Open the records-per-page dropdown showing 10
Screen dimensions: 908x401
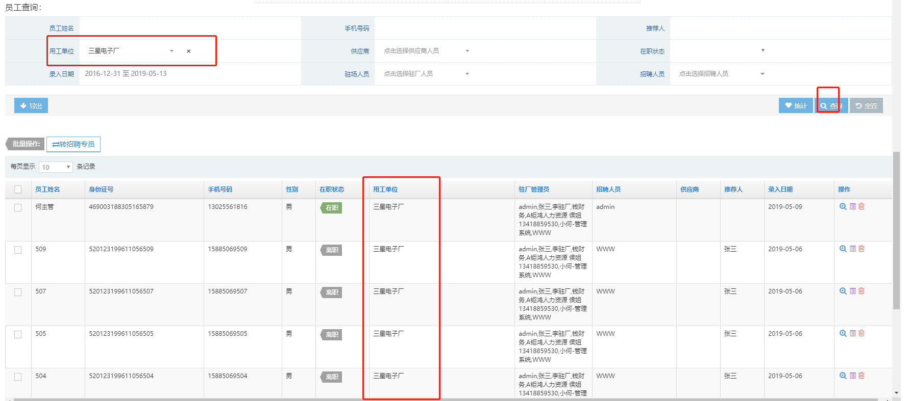56,167
